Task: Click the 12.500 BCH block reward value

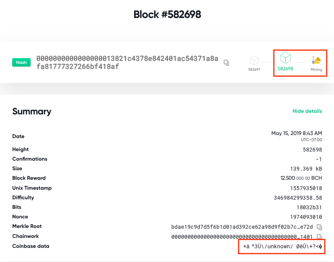Action: pyautogui.click(x=301, y=178)
